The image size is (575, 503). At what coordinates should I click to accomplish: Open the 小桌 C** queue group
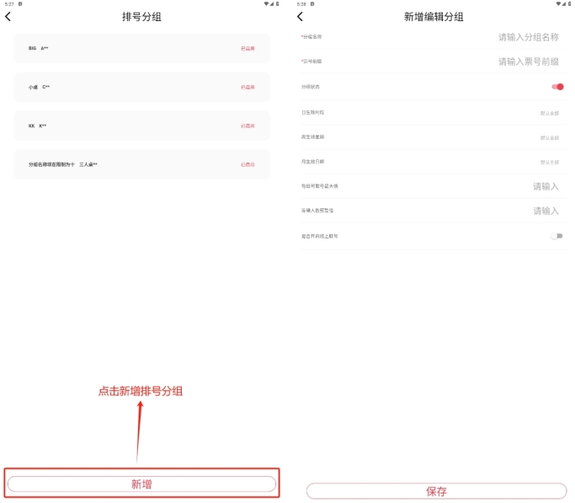point(141,88)
